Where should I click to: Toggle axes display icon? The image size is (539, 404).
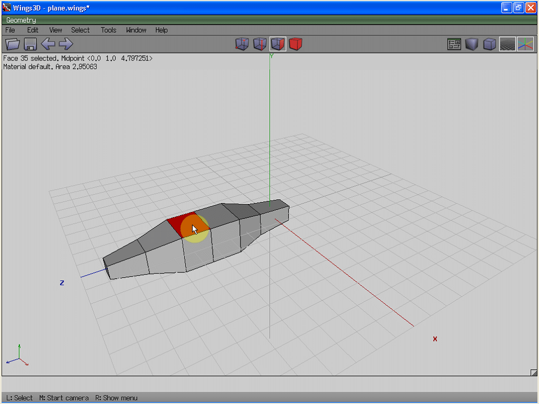525,44
